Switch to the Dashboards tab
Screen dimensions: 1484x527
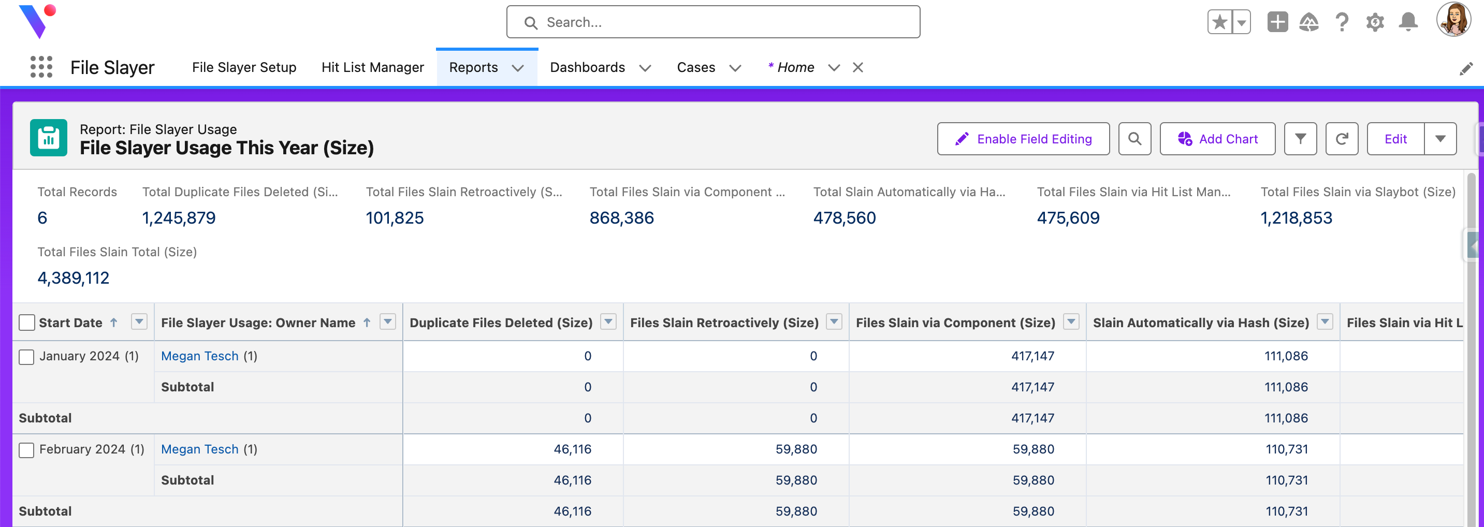pyautogui.click(x=588, y=67)
